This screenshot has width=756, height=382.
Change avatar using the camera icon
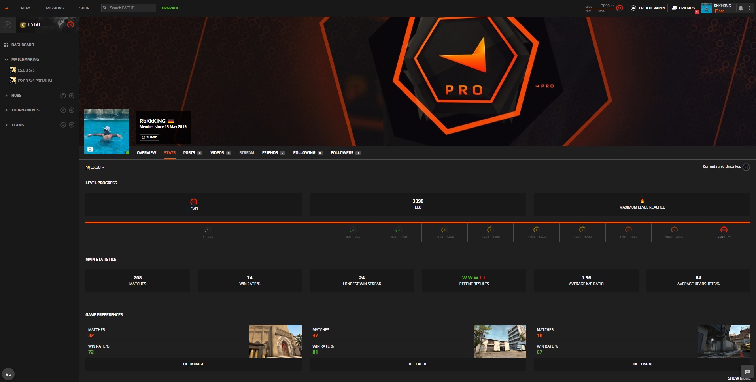[90, 149]
